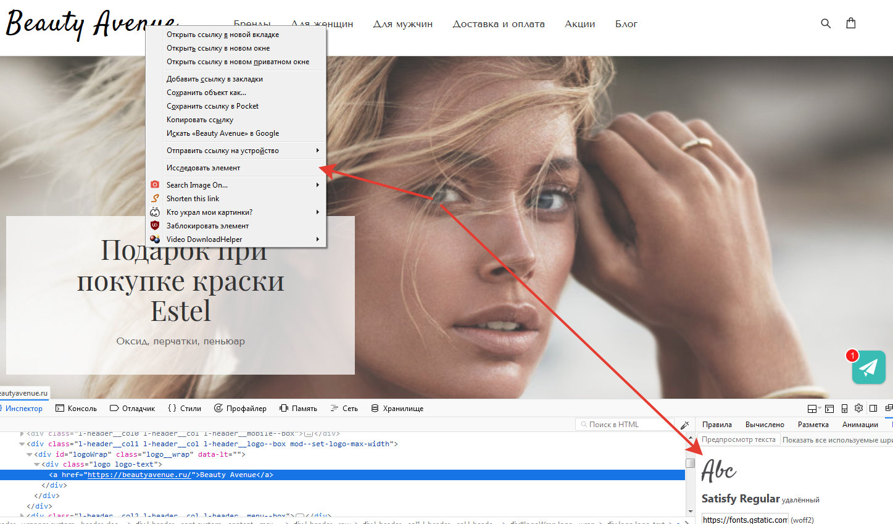Open the Вычислено sidebar tab
This screenshot has height=524, width=893.
coord(765,425)
